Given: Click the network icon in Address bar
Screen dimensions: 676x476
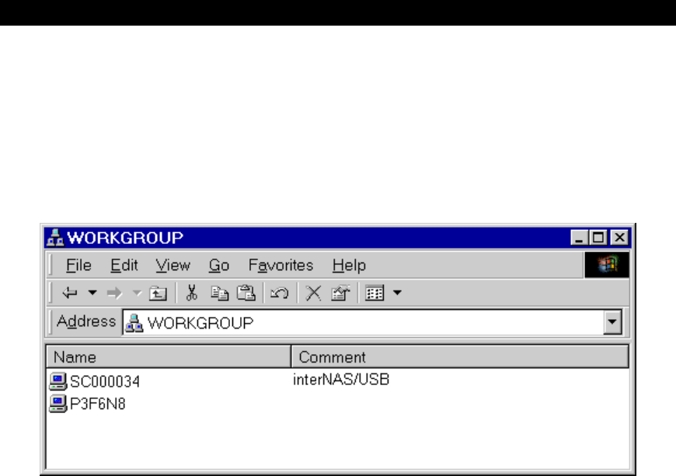Looking at the screenshot, I should coord(134,323).
